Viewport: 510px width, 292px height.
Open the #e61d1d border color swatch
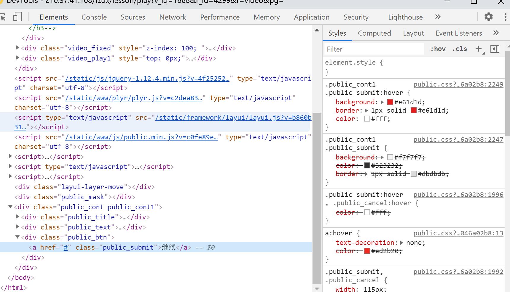414,110
